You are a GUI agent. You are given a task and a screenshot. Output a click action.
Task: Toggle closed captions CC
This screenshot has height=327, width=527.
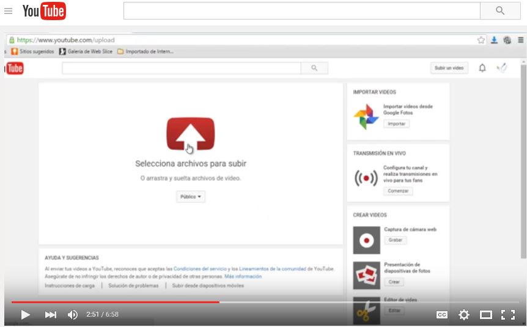[441, 315]
